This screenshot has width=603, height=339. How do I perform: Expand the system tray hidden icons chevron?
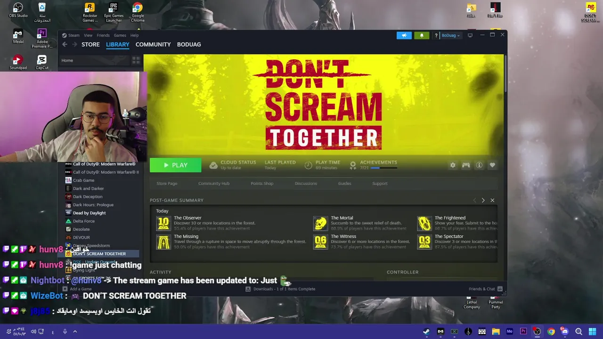[75, 332]
